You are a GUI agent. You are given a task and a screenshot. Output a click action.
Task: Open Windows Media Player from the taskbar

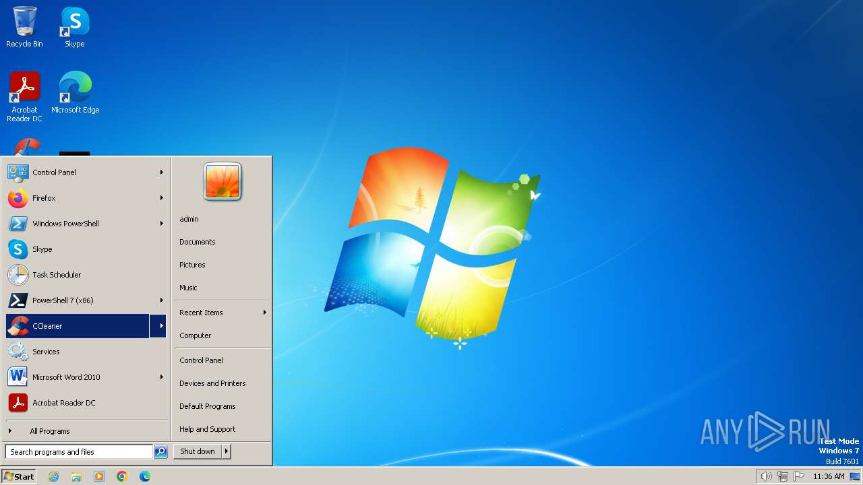pyautogui.click(x=99, y=476)
